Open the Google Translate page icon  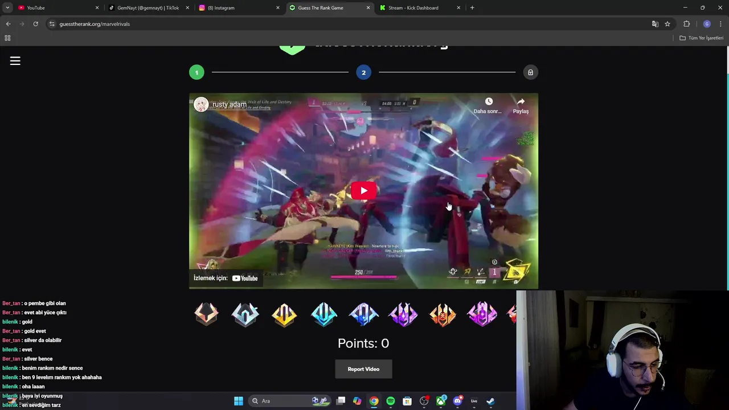tap(655, 24)
